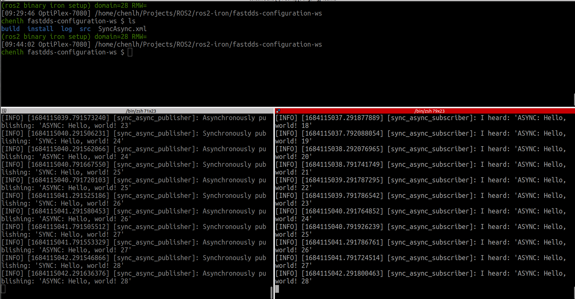This screenshot has width=575, height=299.
Task: Click the 'ls' command in the top pane
Action: (132, 21)
